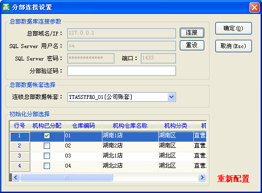Click the red 重新配置 link

coord(233,179)
